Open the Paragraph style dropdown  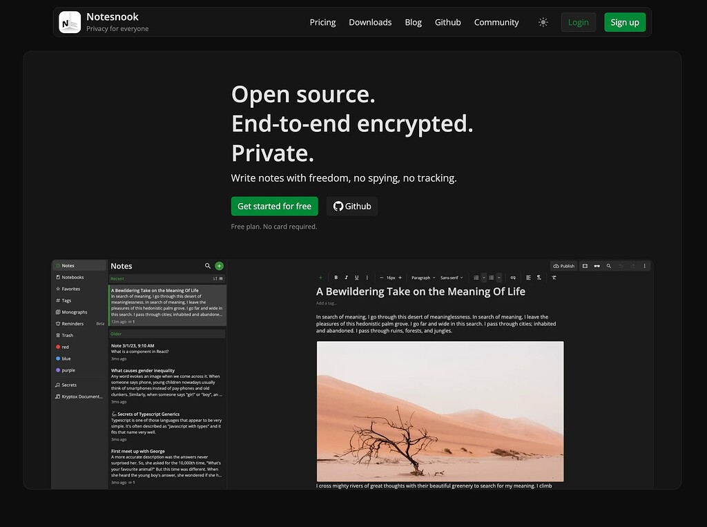423,278
